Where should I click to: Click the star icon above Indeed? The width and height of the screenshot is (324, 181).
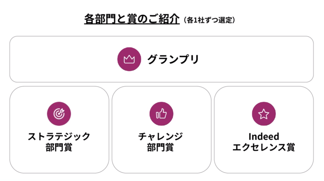[x=264, y=114]
